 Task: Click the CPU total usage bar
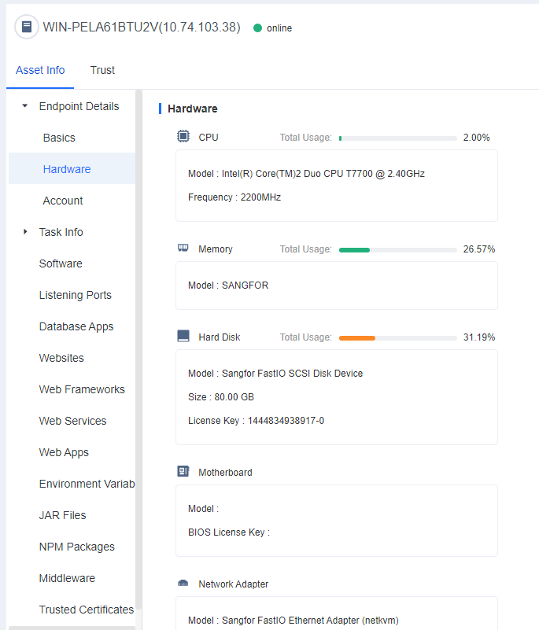397,138
